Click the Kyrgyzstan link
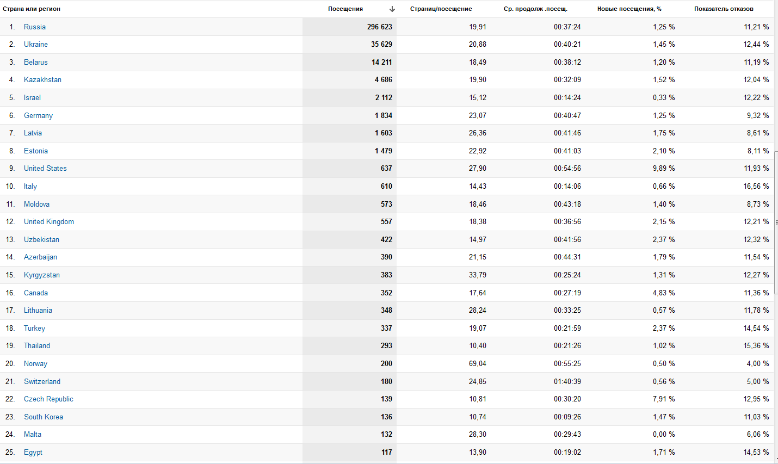 tap(42, 275)
